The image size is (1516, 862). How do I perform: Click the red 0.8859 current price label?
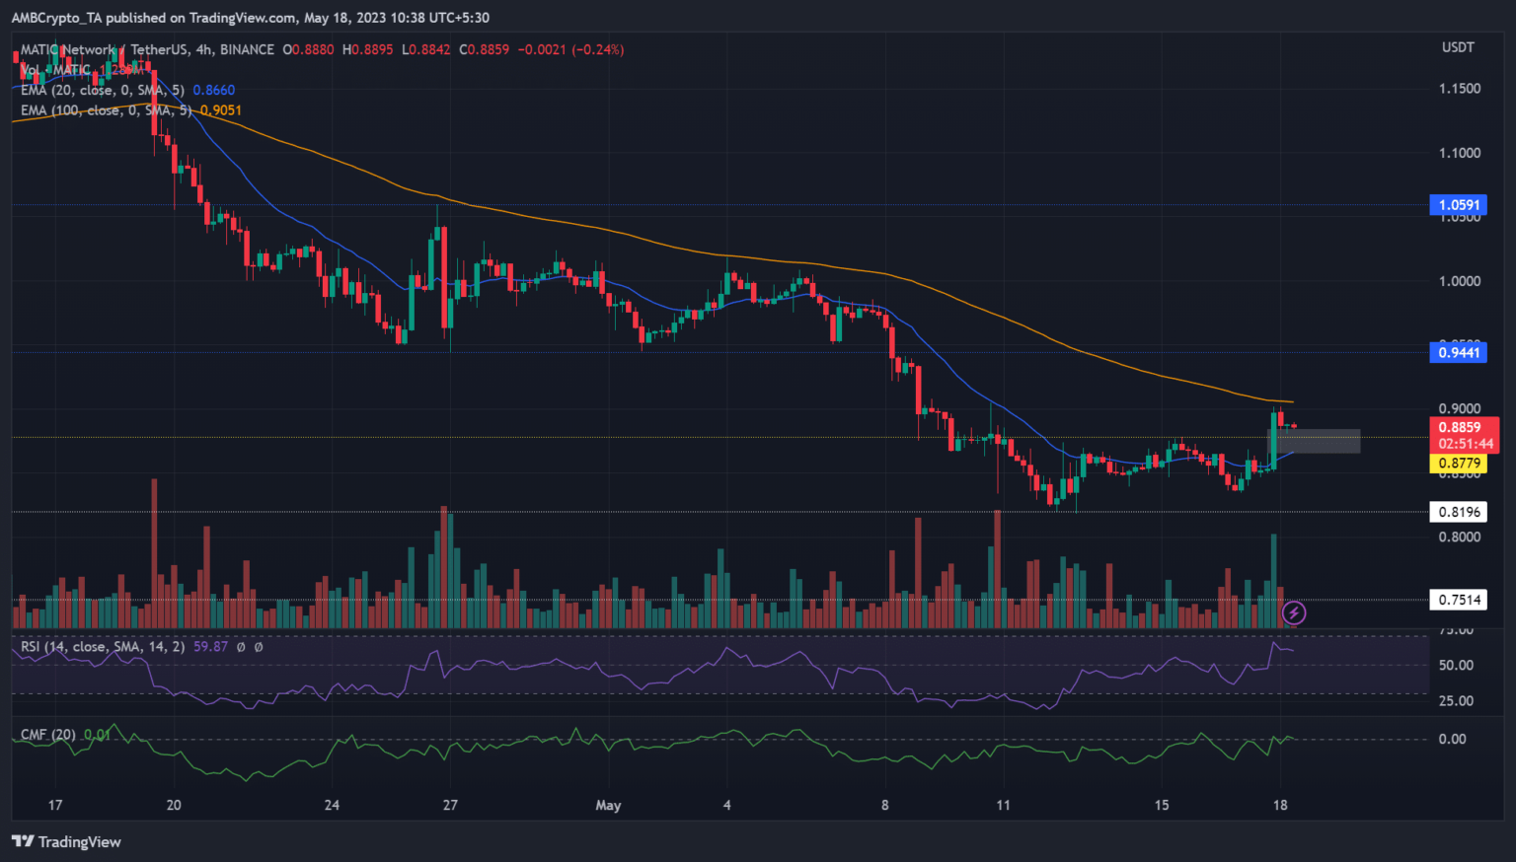click(1459, 427)
